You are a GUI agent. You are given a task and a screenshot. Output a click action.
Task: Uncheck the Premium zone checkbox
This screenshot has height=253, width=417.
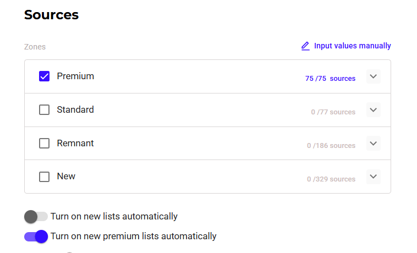pos(45,76)
